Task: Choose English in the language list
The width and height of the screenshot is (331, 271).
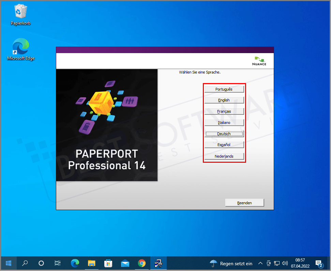Action: 224,100
